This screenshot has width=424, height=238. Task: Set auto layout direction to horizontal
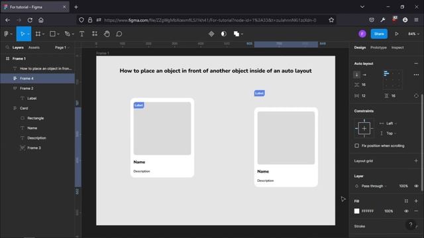coord(364,75)
